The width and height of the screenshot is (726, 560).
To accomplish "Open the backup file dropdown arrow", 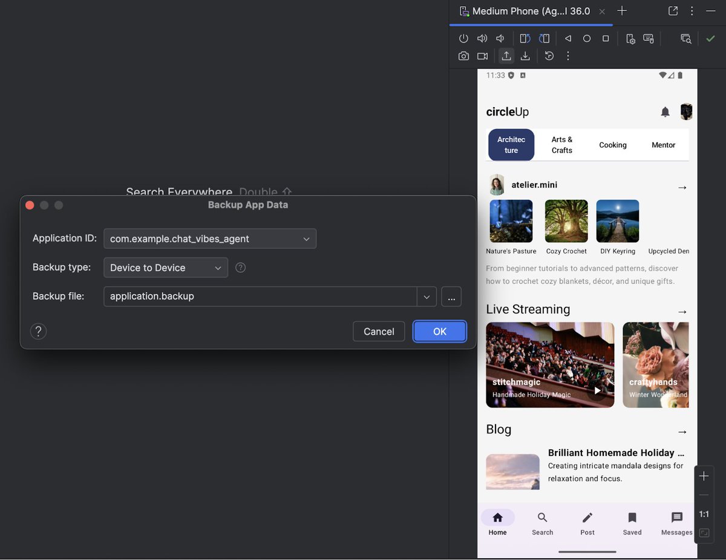I will (x=427, y=297).
